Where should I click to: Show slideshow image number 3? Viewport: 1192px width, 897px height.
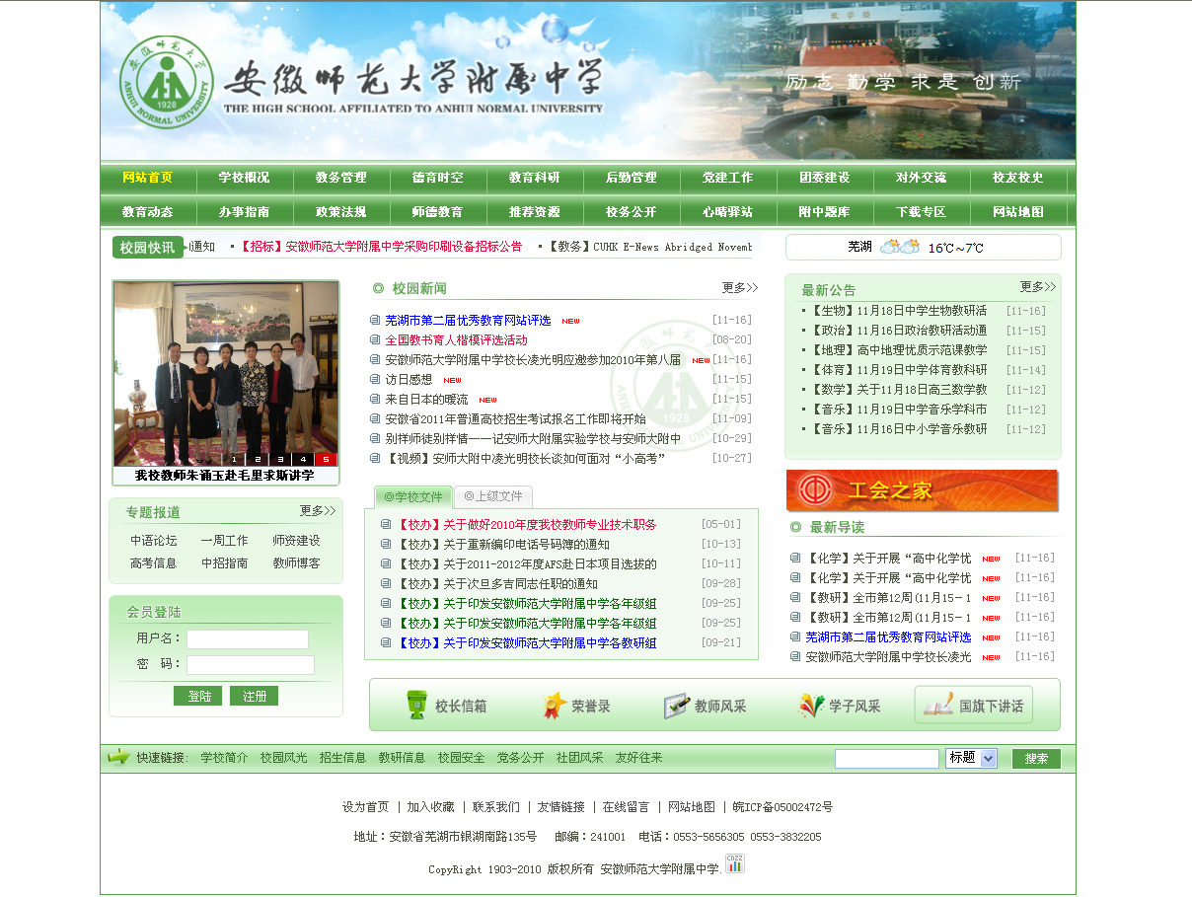pos(279,459)
